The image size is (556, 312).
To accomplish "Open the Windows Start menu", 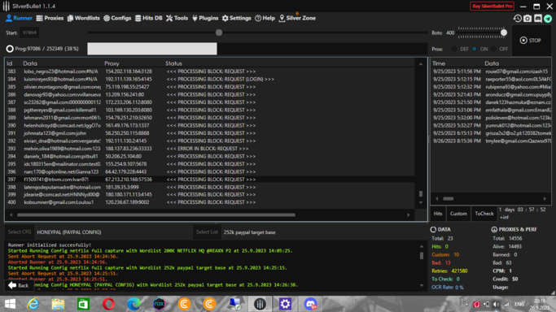I will pyautogui.click(x=10, y=304).
